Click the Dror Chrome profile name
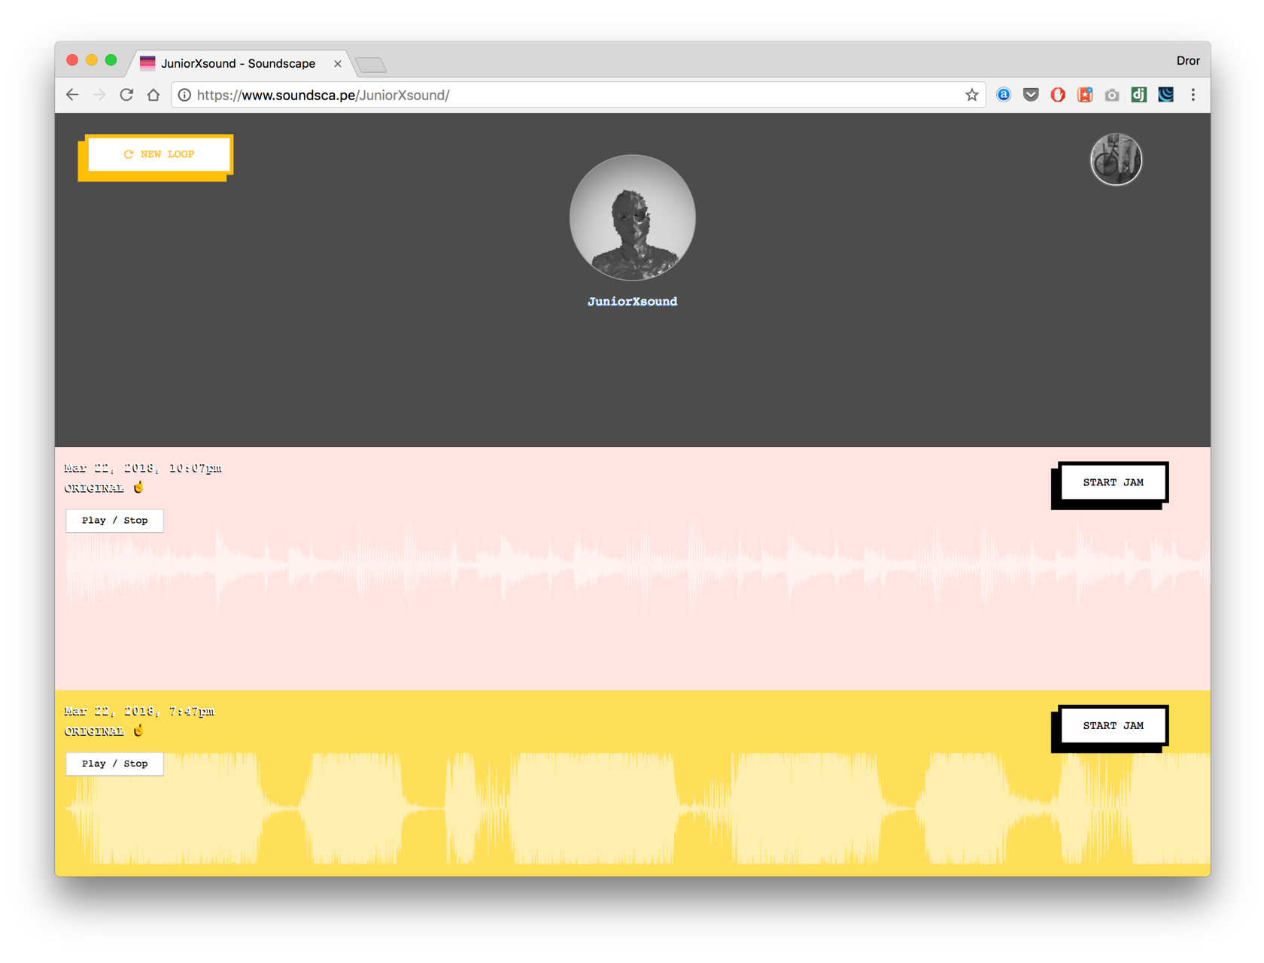 click(1188, 61)
